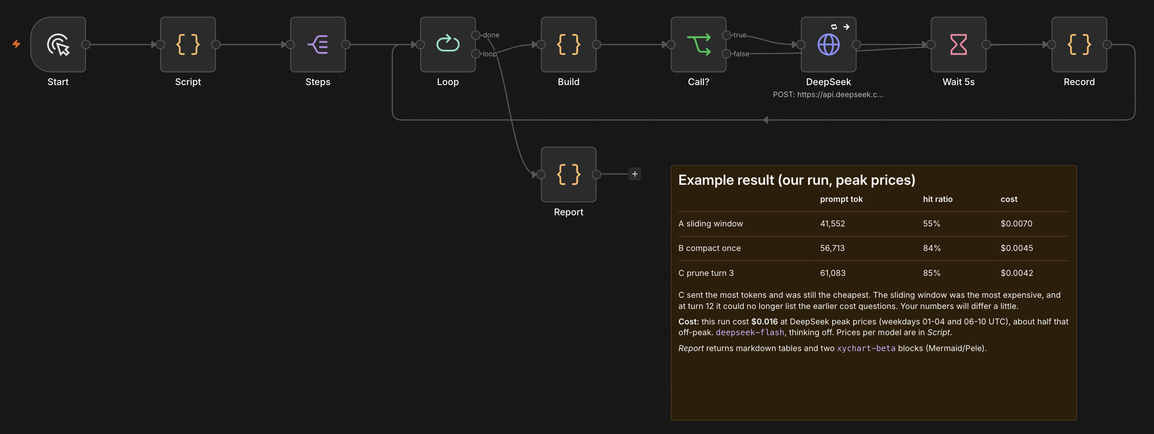Click the '56,713' prompt token value

(x=832, y=248)
